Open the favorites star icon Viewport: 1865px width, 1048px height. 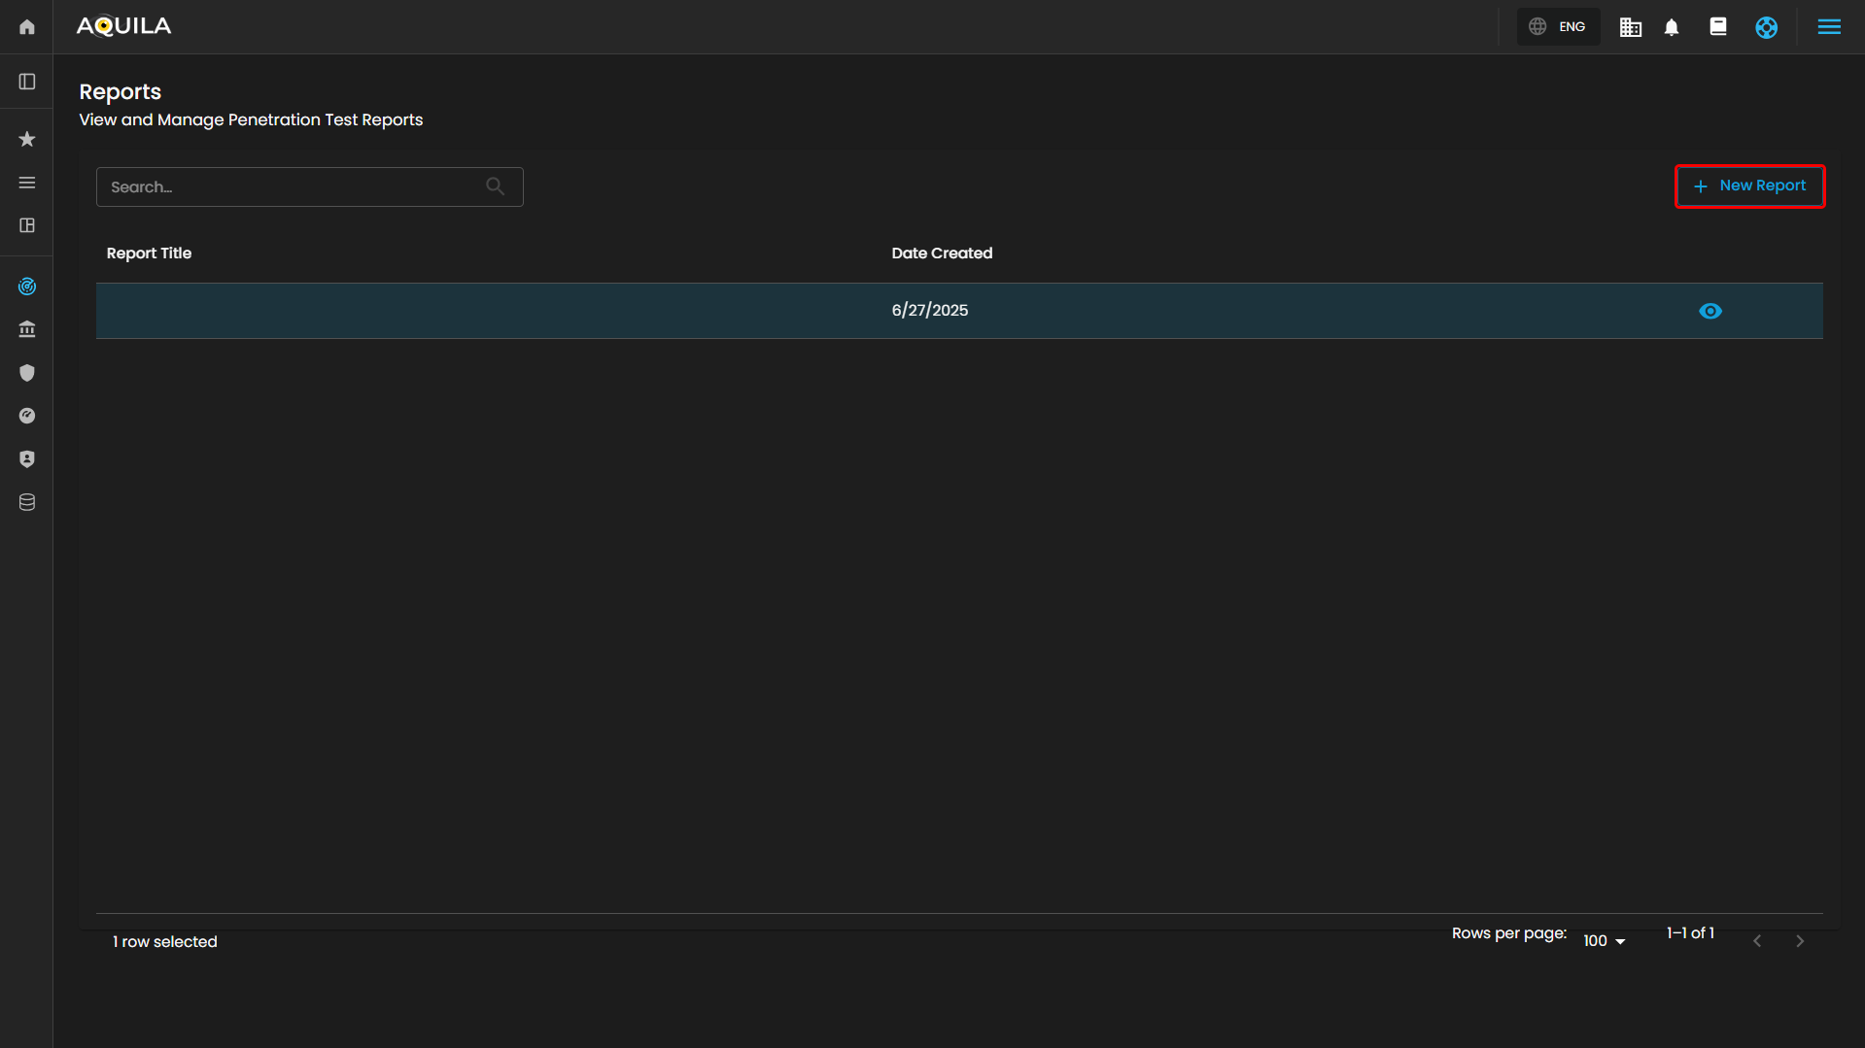[x=27, y=139]
